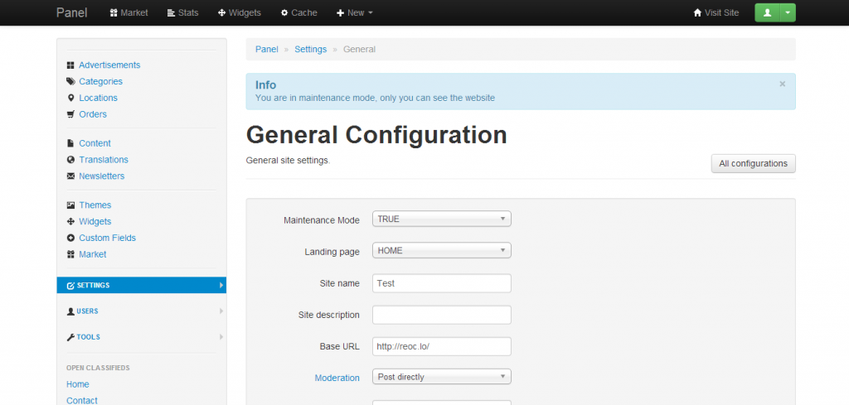Viewport: 849px width, 405px height.
Task: Click the All configurations button
Action: pyautogui.click(x=753, y=164)
